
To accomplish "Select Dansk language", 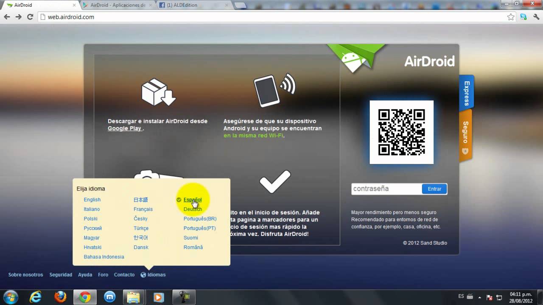I will pyautogui.click(x=141, y=247).
